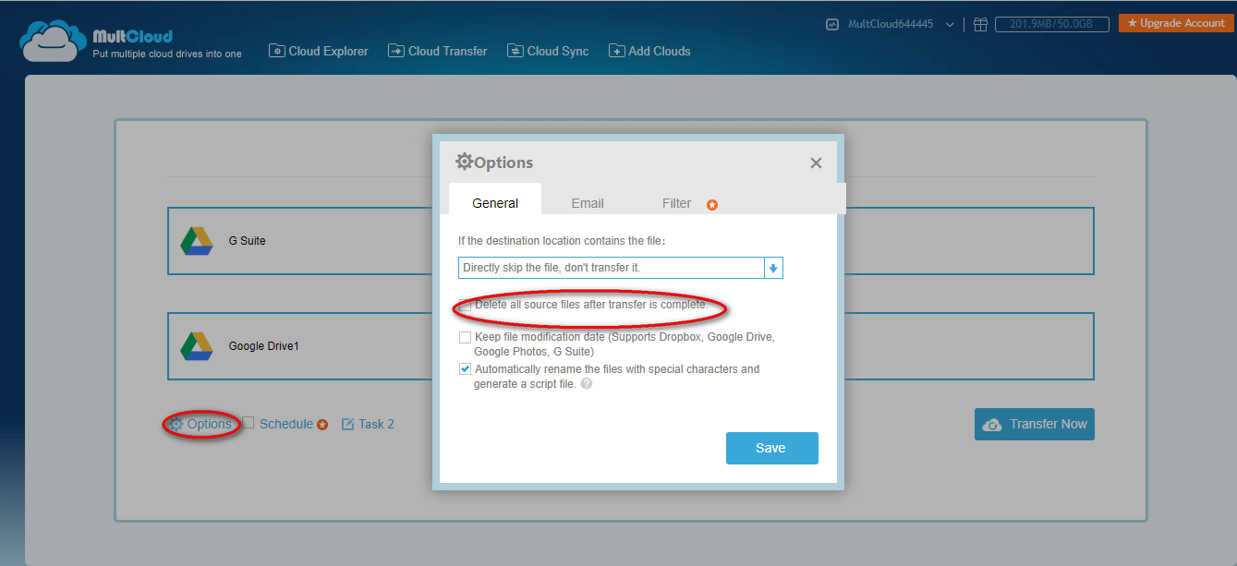Open Cloud Explorer
The width and height of the screenshot is (1237, 566).
[319, 51]
